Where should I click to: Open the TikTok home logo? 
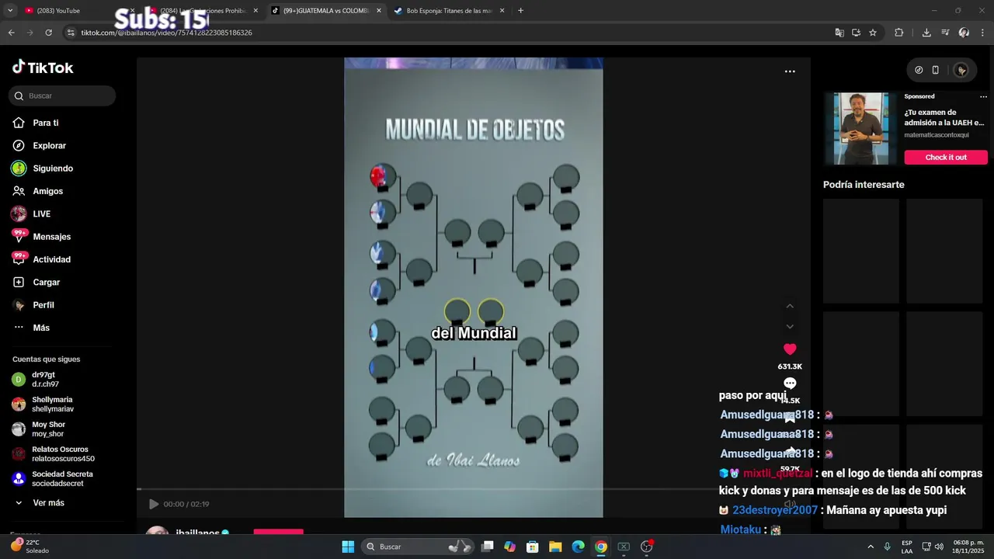click(x=43, y=68)
